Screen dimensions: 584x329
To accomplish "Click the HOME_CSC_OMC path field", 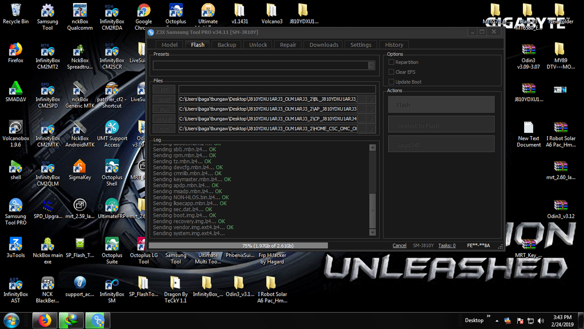I will 268,129.
